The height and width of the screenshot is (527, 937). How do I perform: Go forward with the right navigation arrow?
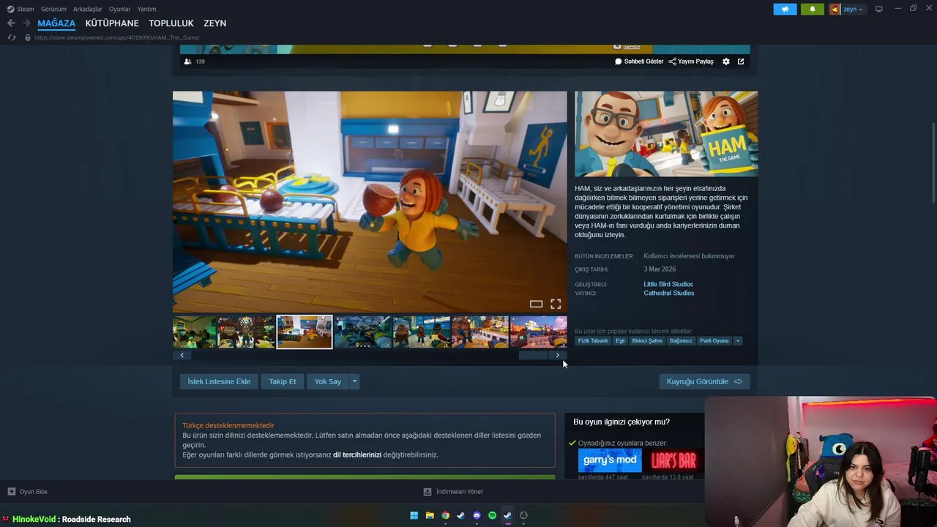(x=26, y=23)
